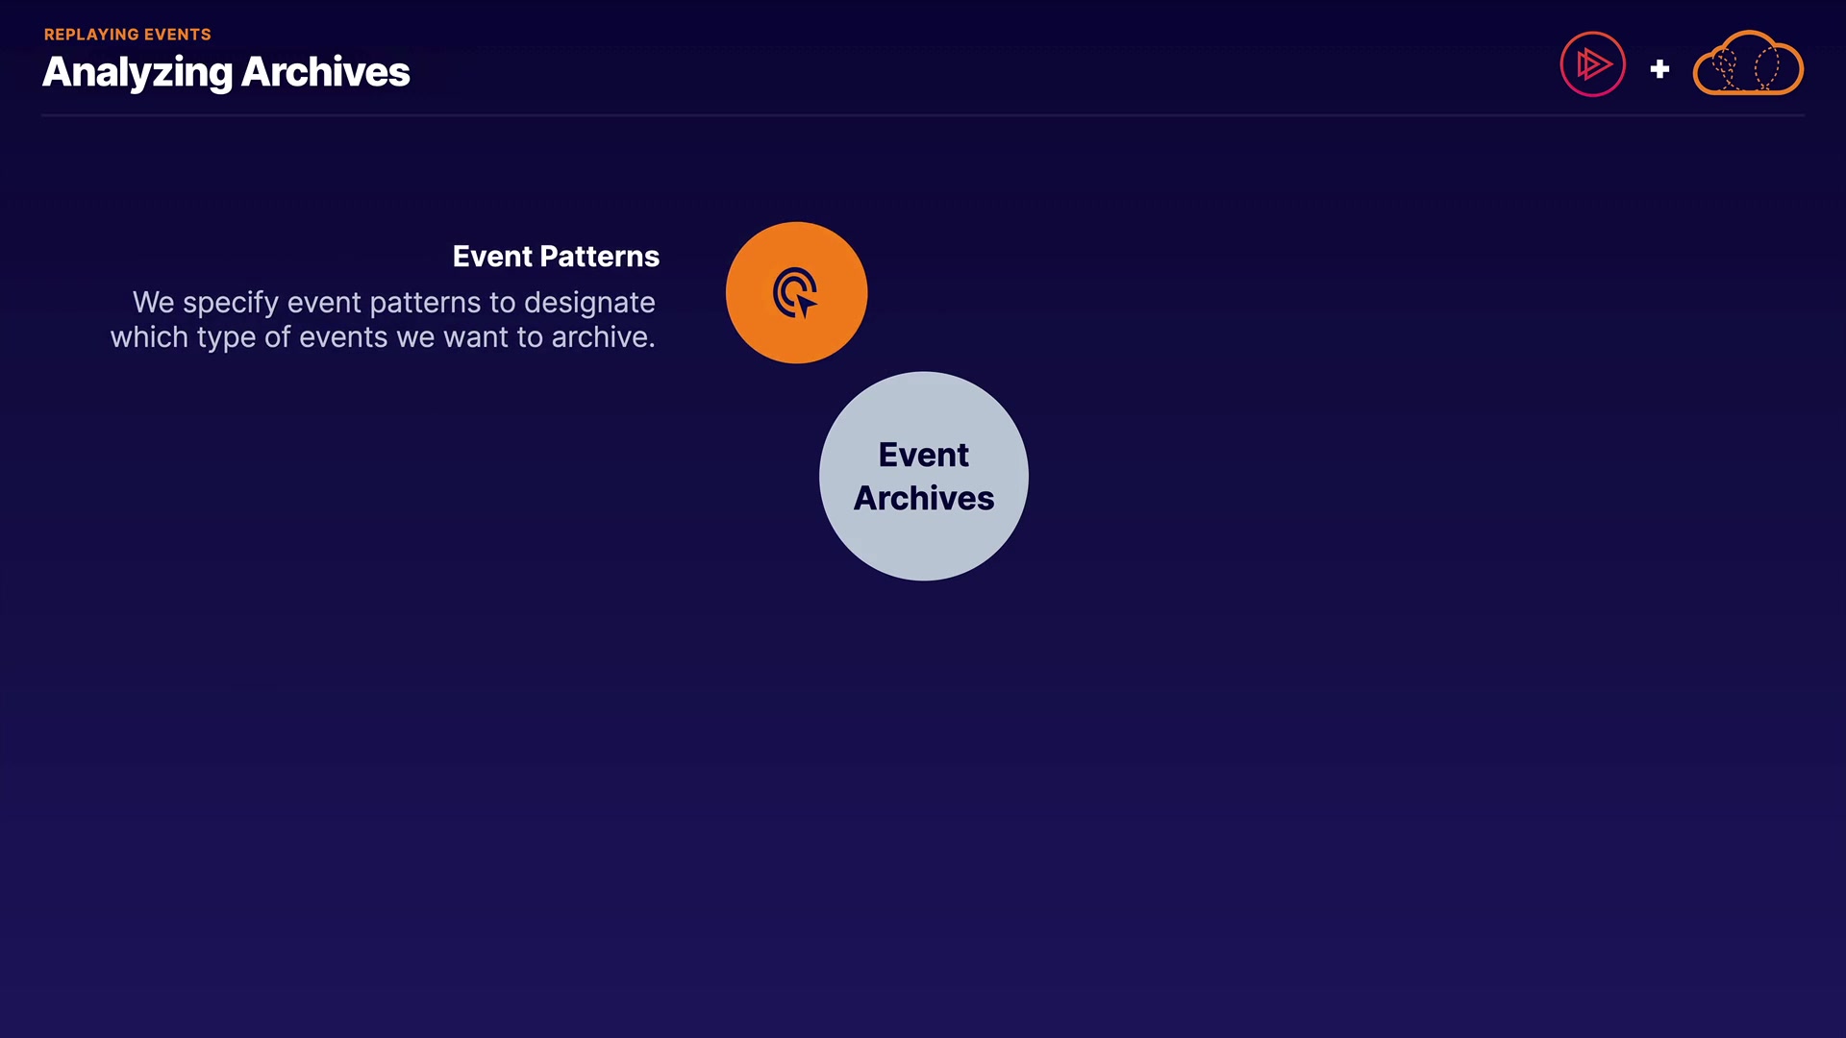Screen dimensions: 1846x1038
Task: Click the orange REPLAYING EVENTS label
Action: (x=127, y=35)
